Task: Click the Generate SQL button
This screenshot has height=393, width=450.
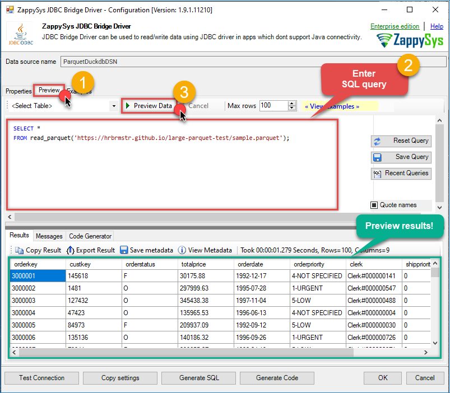Action: (x=199, y=378)
